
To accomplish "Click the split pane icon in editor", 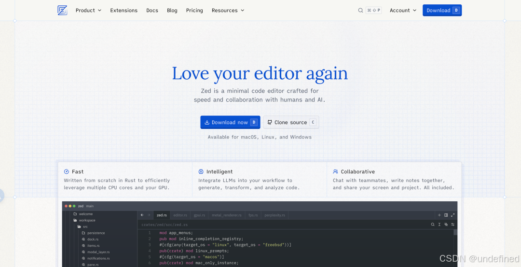I will [x=446, y=215].
